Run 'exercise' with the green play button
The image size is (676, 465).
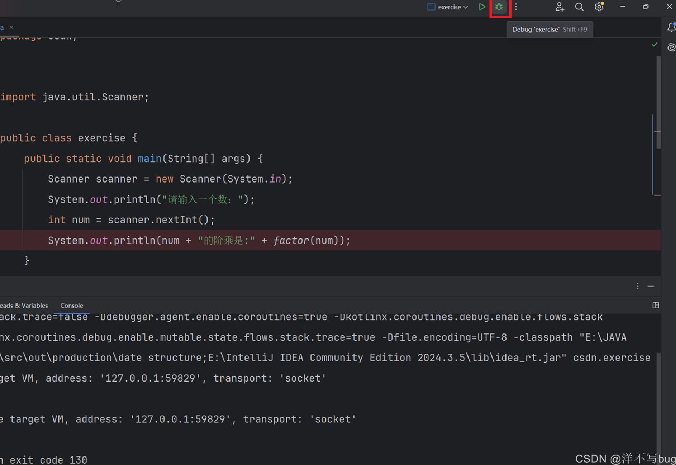coord(482,7)
